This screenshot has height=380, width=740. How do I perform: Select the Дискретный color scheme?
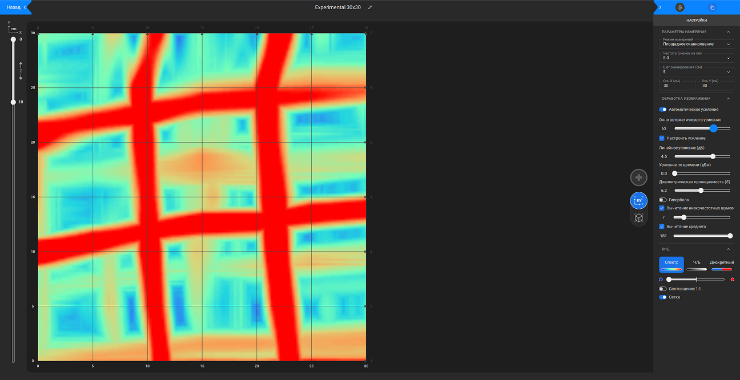[x=722, y=265]
